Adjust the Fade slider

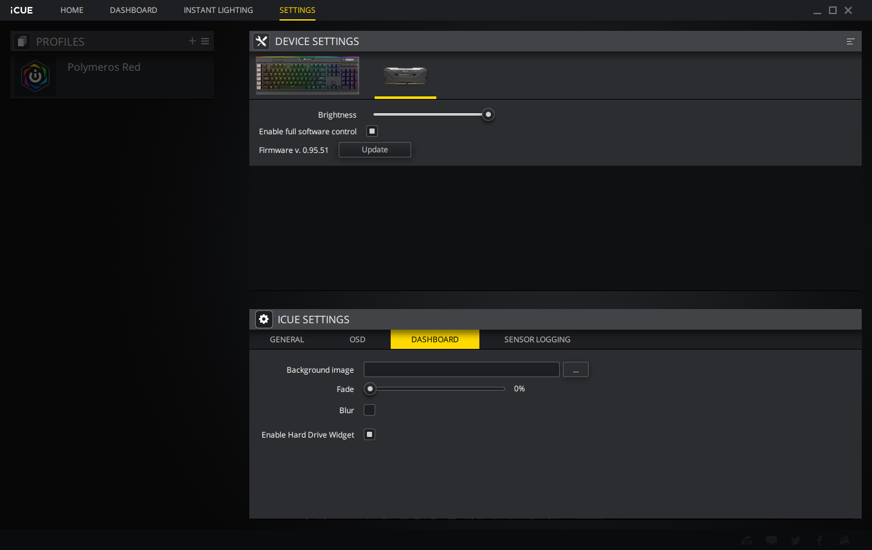pyautogui.click(x=435, y=389)
